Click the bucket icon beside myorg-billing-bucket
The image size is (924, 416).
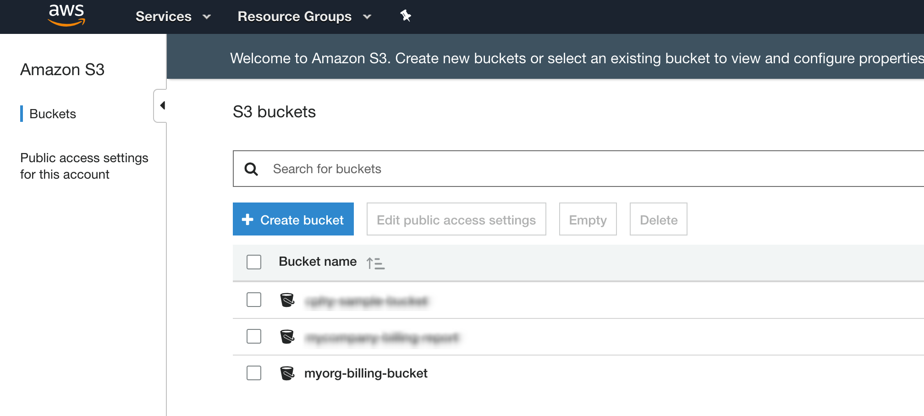(x=287, y=373)
